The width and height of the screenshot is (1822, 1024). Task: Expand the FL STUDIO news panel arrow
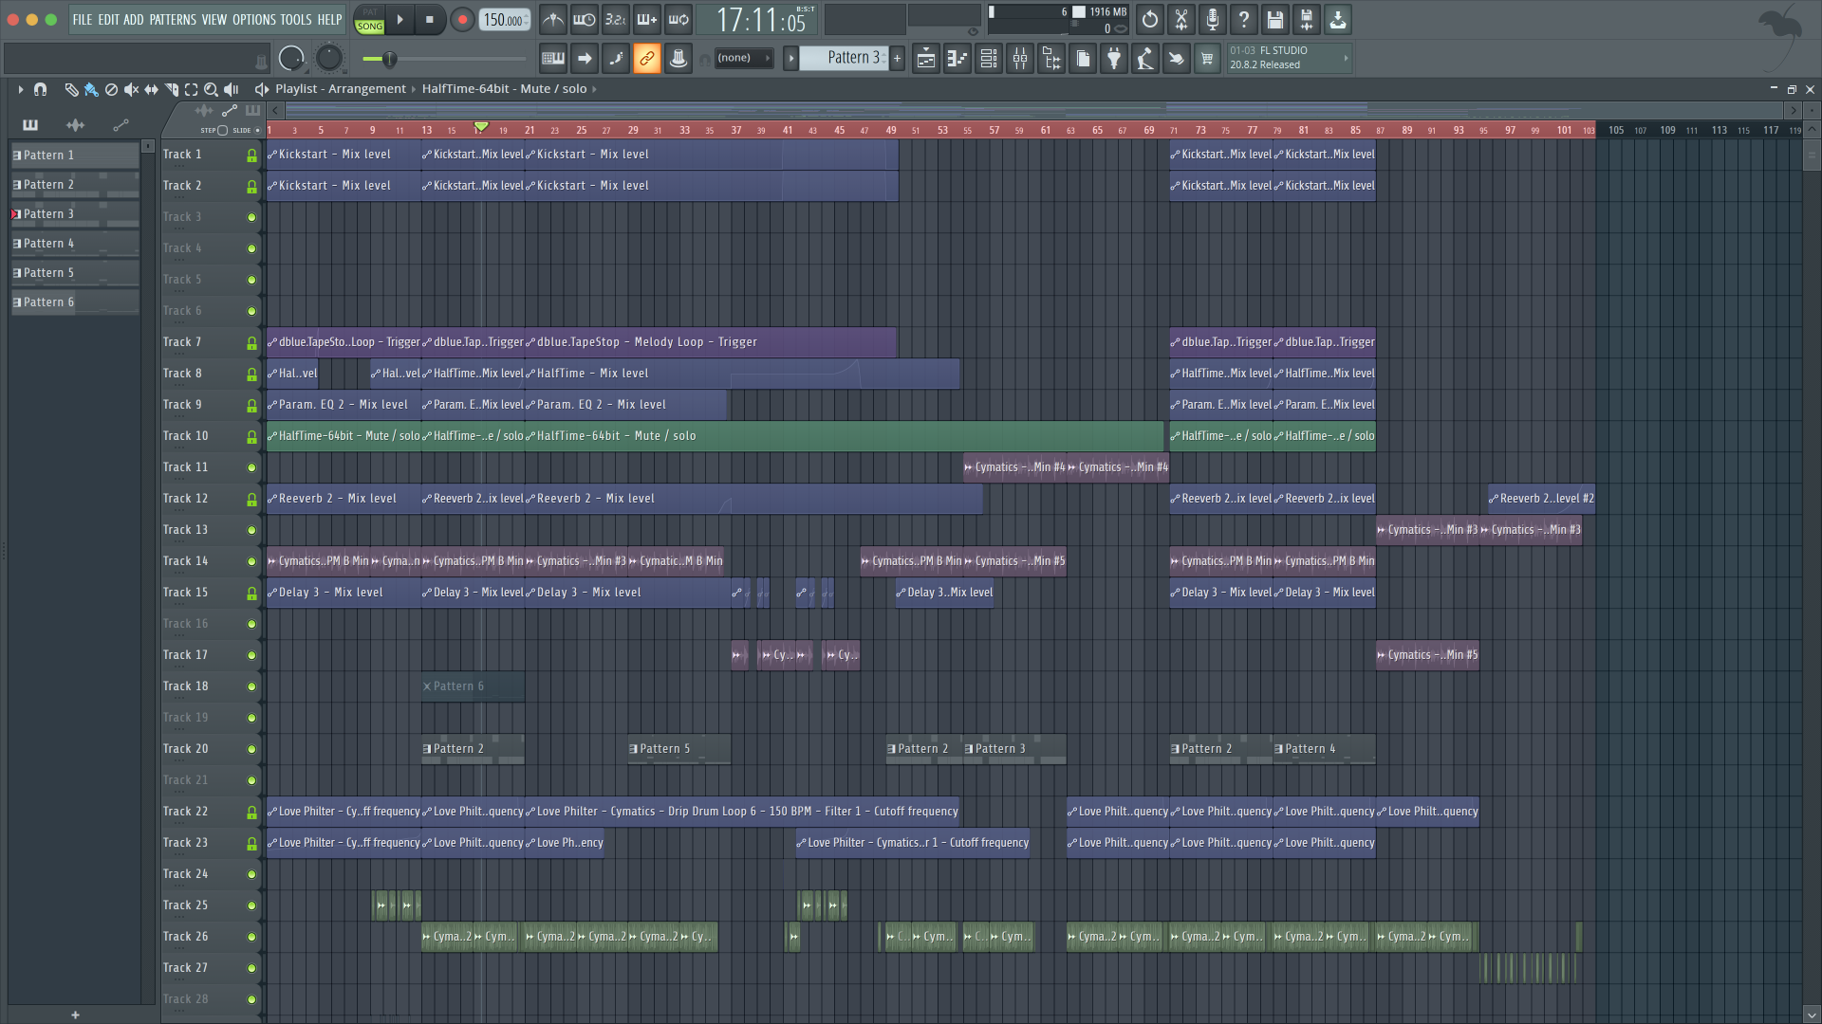(x=1345, y=59)
